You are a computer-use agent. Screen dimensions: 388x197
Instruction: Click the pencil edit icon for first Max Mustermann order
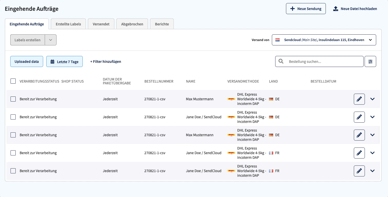tap(359, 99)
